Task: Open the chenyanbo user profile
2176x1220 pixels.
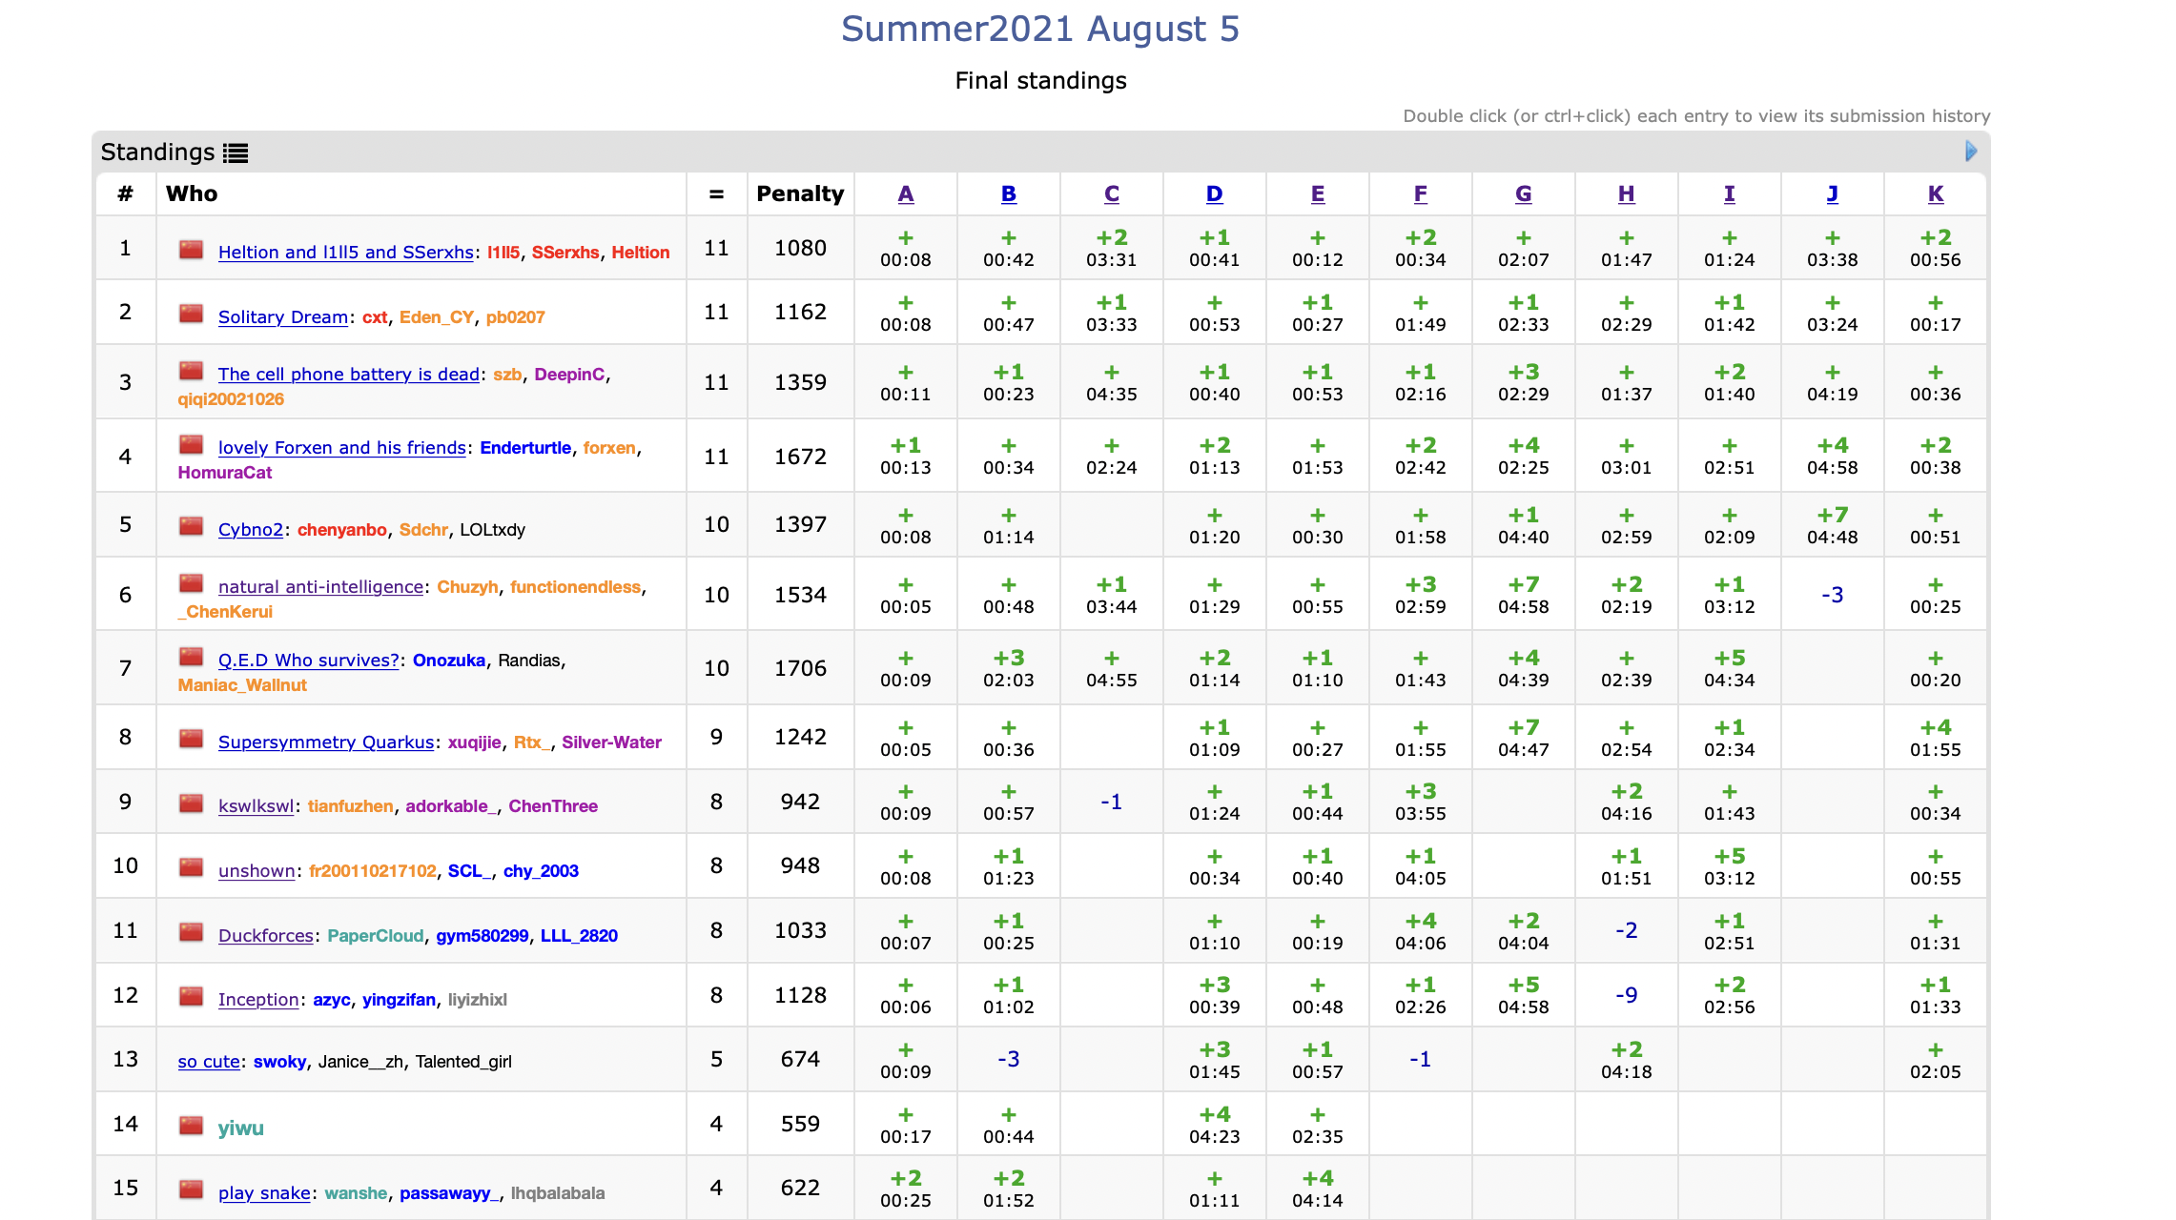Action: point(341,530)
